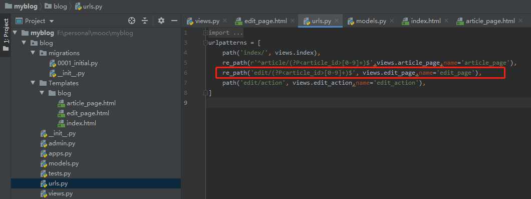The width and height of the screenshot is (531, 199).
Task: Collapse the blog folder arrow in tree
Action: [24, 43]
